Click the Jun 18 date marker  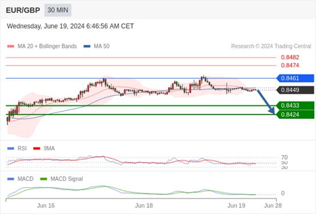(144, 205)
